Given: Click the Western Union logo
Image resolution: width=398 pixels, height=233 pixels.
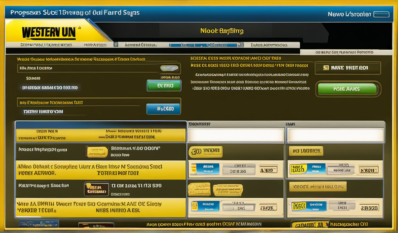Looking at the screenshot, I should (49, 32).
